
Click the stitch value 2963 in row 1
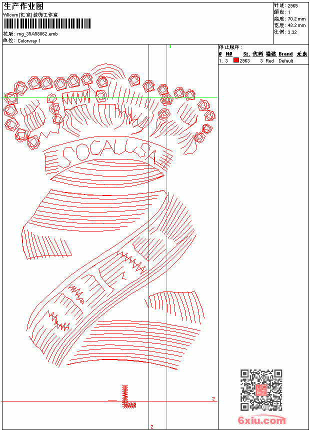244,61
